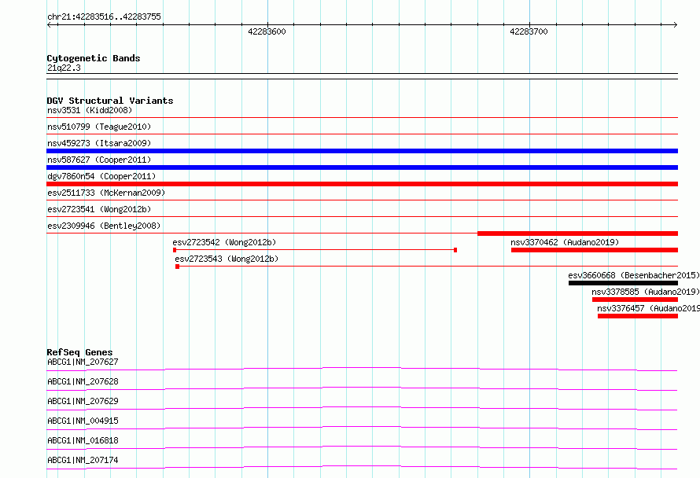The height and width of the screenshot is (478, 700).
Task: Open esv2309946 (Bentley2008) variant label
Action: (104, 226)
